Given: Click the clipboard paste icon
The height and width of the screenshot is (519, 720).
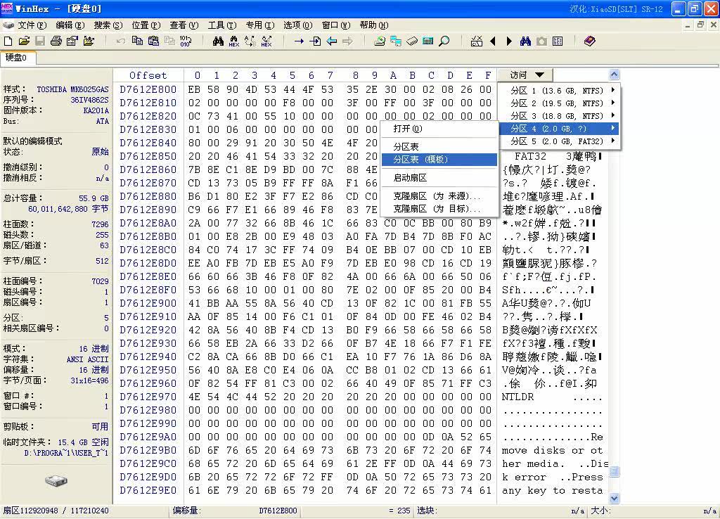Looking at the screenshot, I should [x=153, y=41].
